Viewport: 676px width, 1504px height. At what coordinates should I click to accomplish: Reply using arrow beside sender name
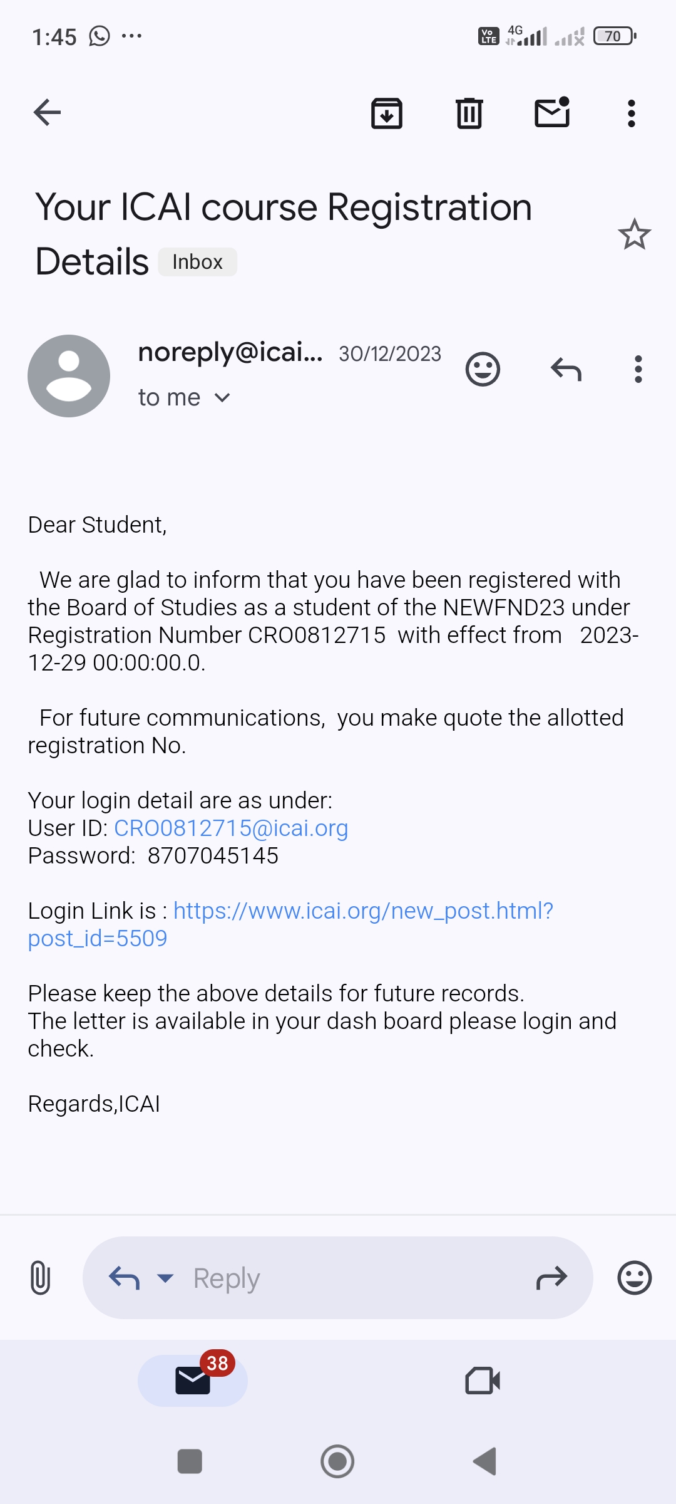click(566, 369)
